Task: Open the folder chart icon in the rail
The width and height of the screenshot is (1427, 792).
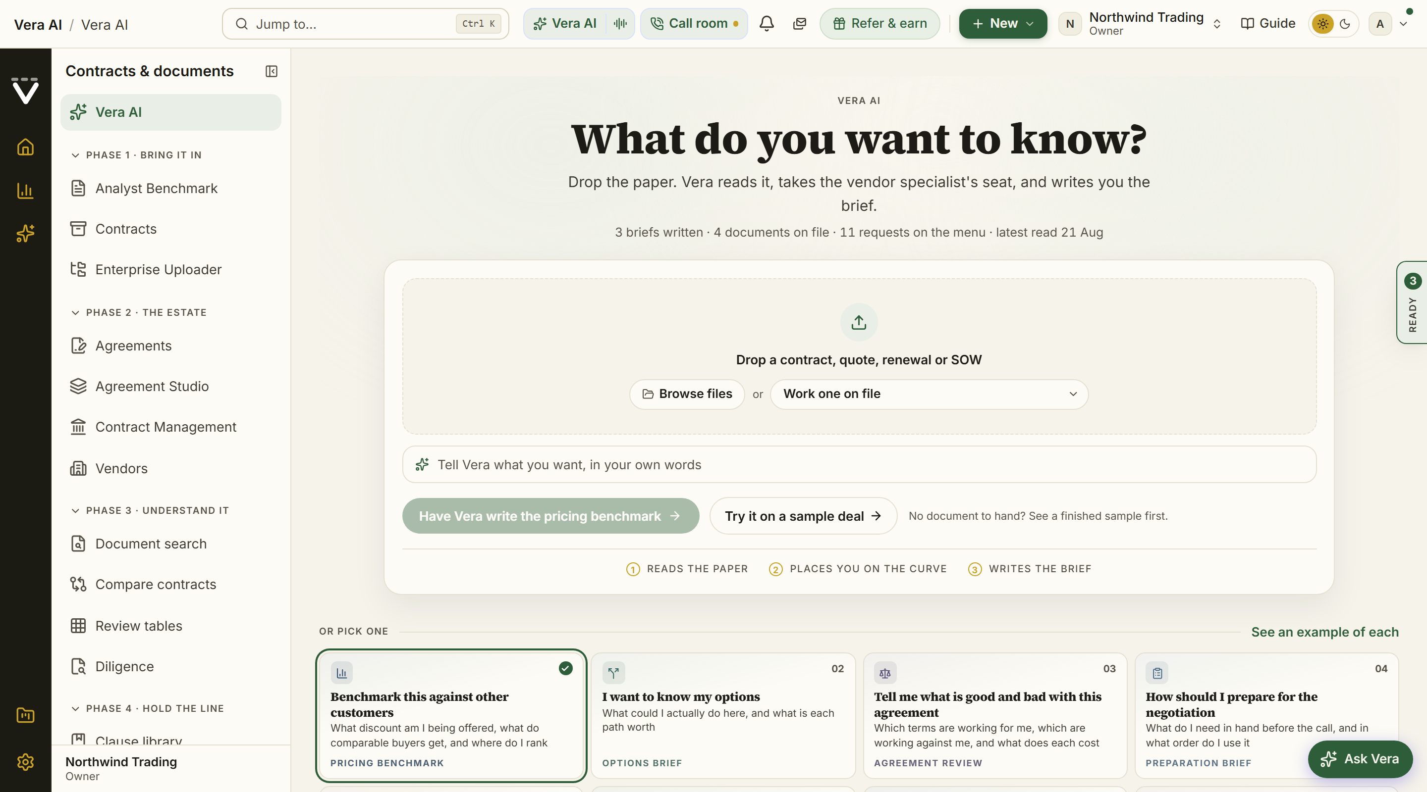Action: click(x=25, y=715)
